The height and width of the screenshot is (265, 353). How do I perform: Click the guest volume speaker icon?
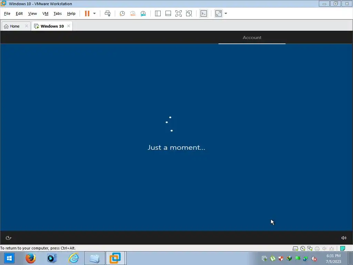coord(344,238)
